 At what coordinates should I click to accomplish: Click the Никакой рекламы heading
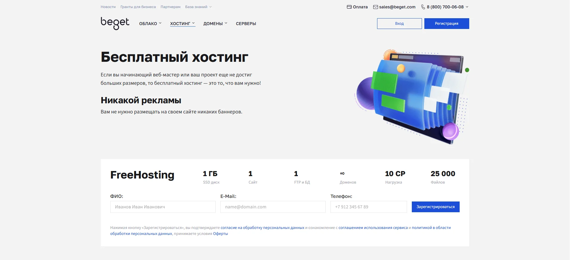(141, 100)
